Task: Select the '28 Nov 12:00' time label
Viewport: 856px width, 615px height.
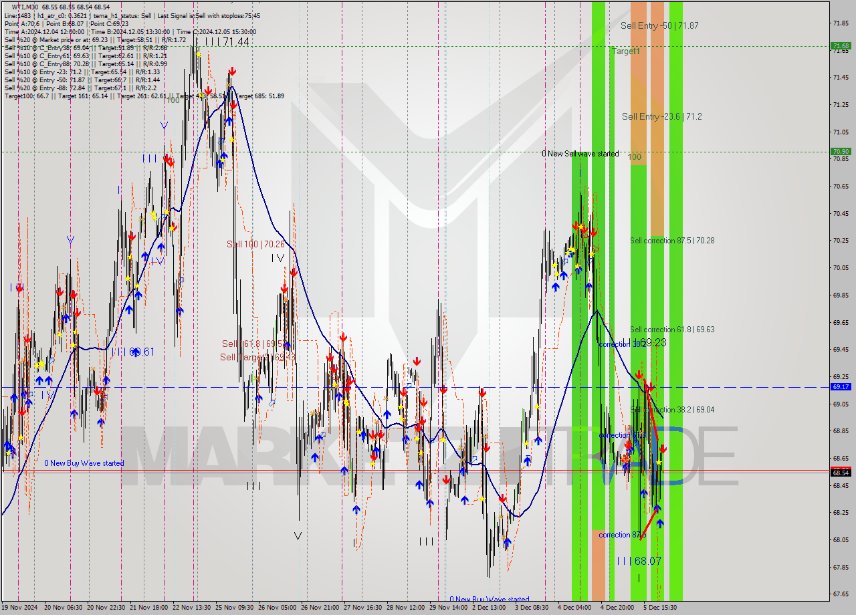Action: (406, 608)
